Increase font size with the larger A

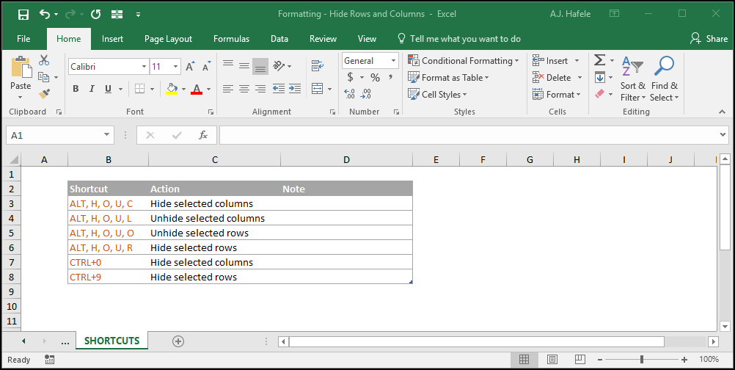pos(190,67)
